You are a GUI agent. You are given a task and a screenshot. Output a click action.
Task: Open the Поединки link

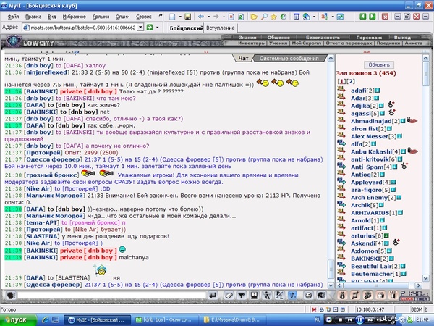pyautogui.click(x=388, y=43)
